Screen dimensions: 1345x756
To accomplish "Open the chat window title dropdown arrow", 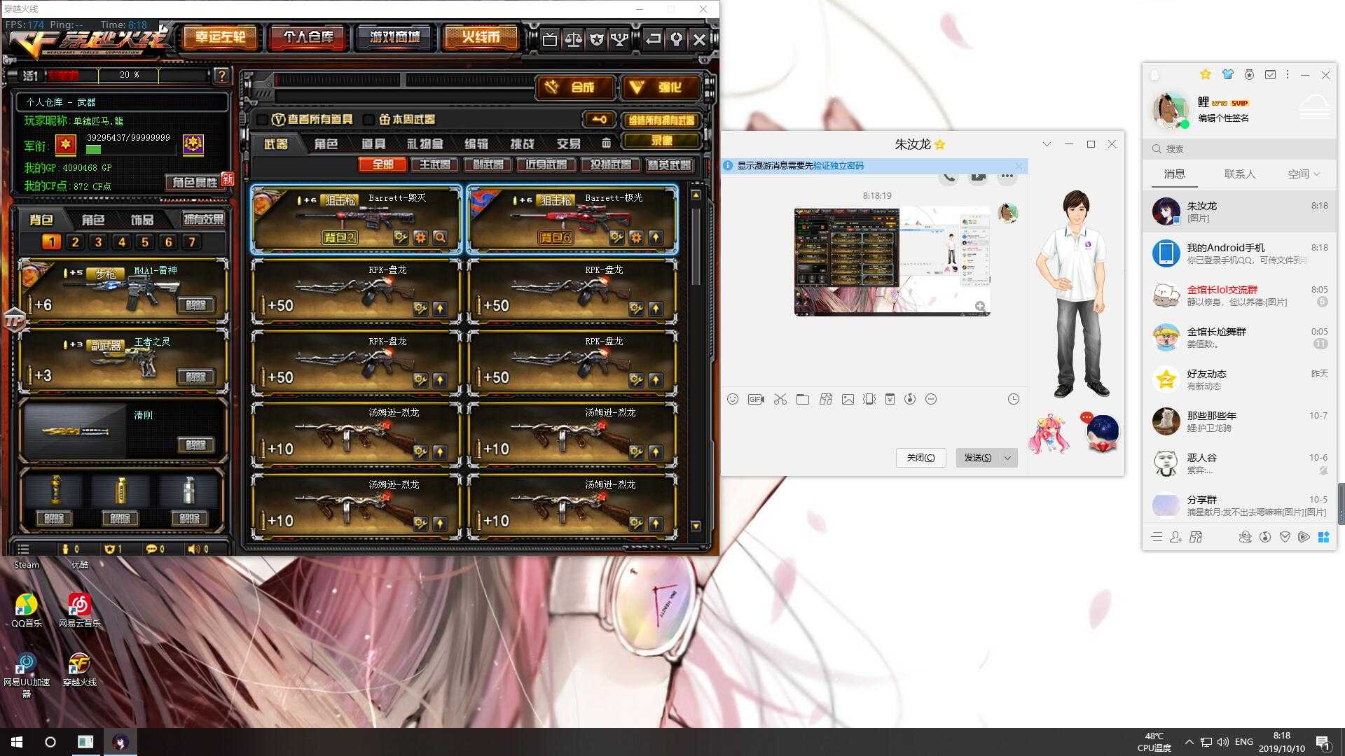I will coord(1047,144).
